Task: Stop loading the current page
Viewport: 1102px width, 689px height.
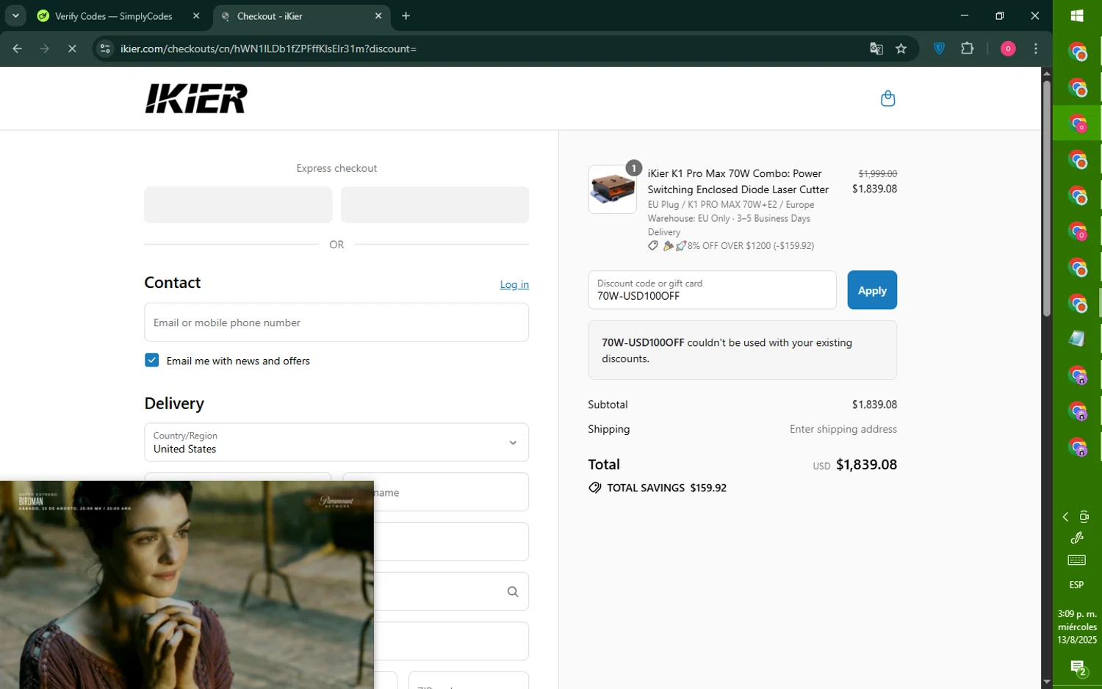Action: (72, 48)
